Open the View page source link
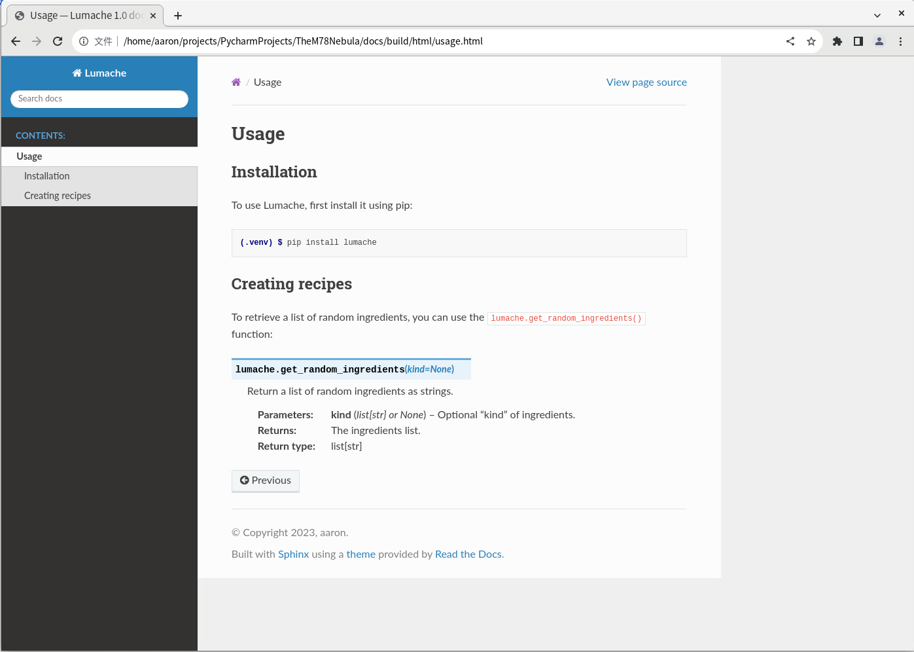The image size is (914, 652). click(x=646, y=82)
